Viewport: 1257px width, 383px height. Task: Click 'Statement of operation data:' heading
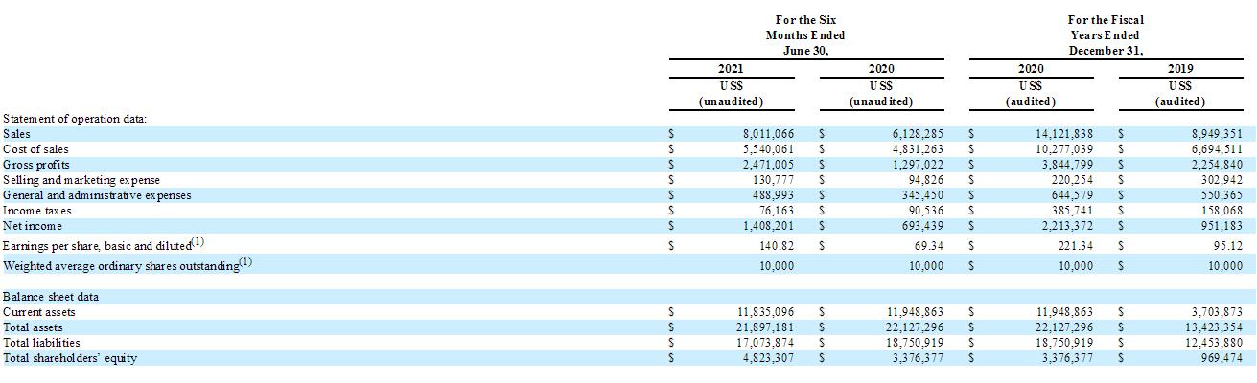point(75,119)
